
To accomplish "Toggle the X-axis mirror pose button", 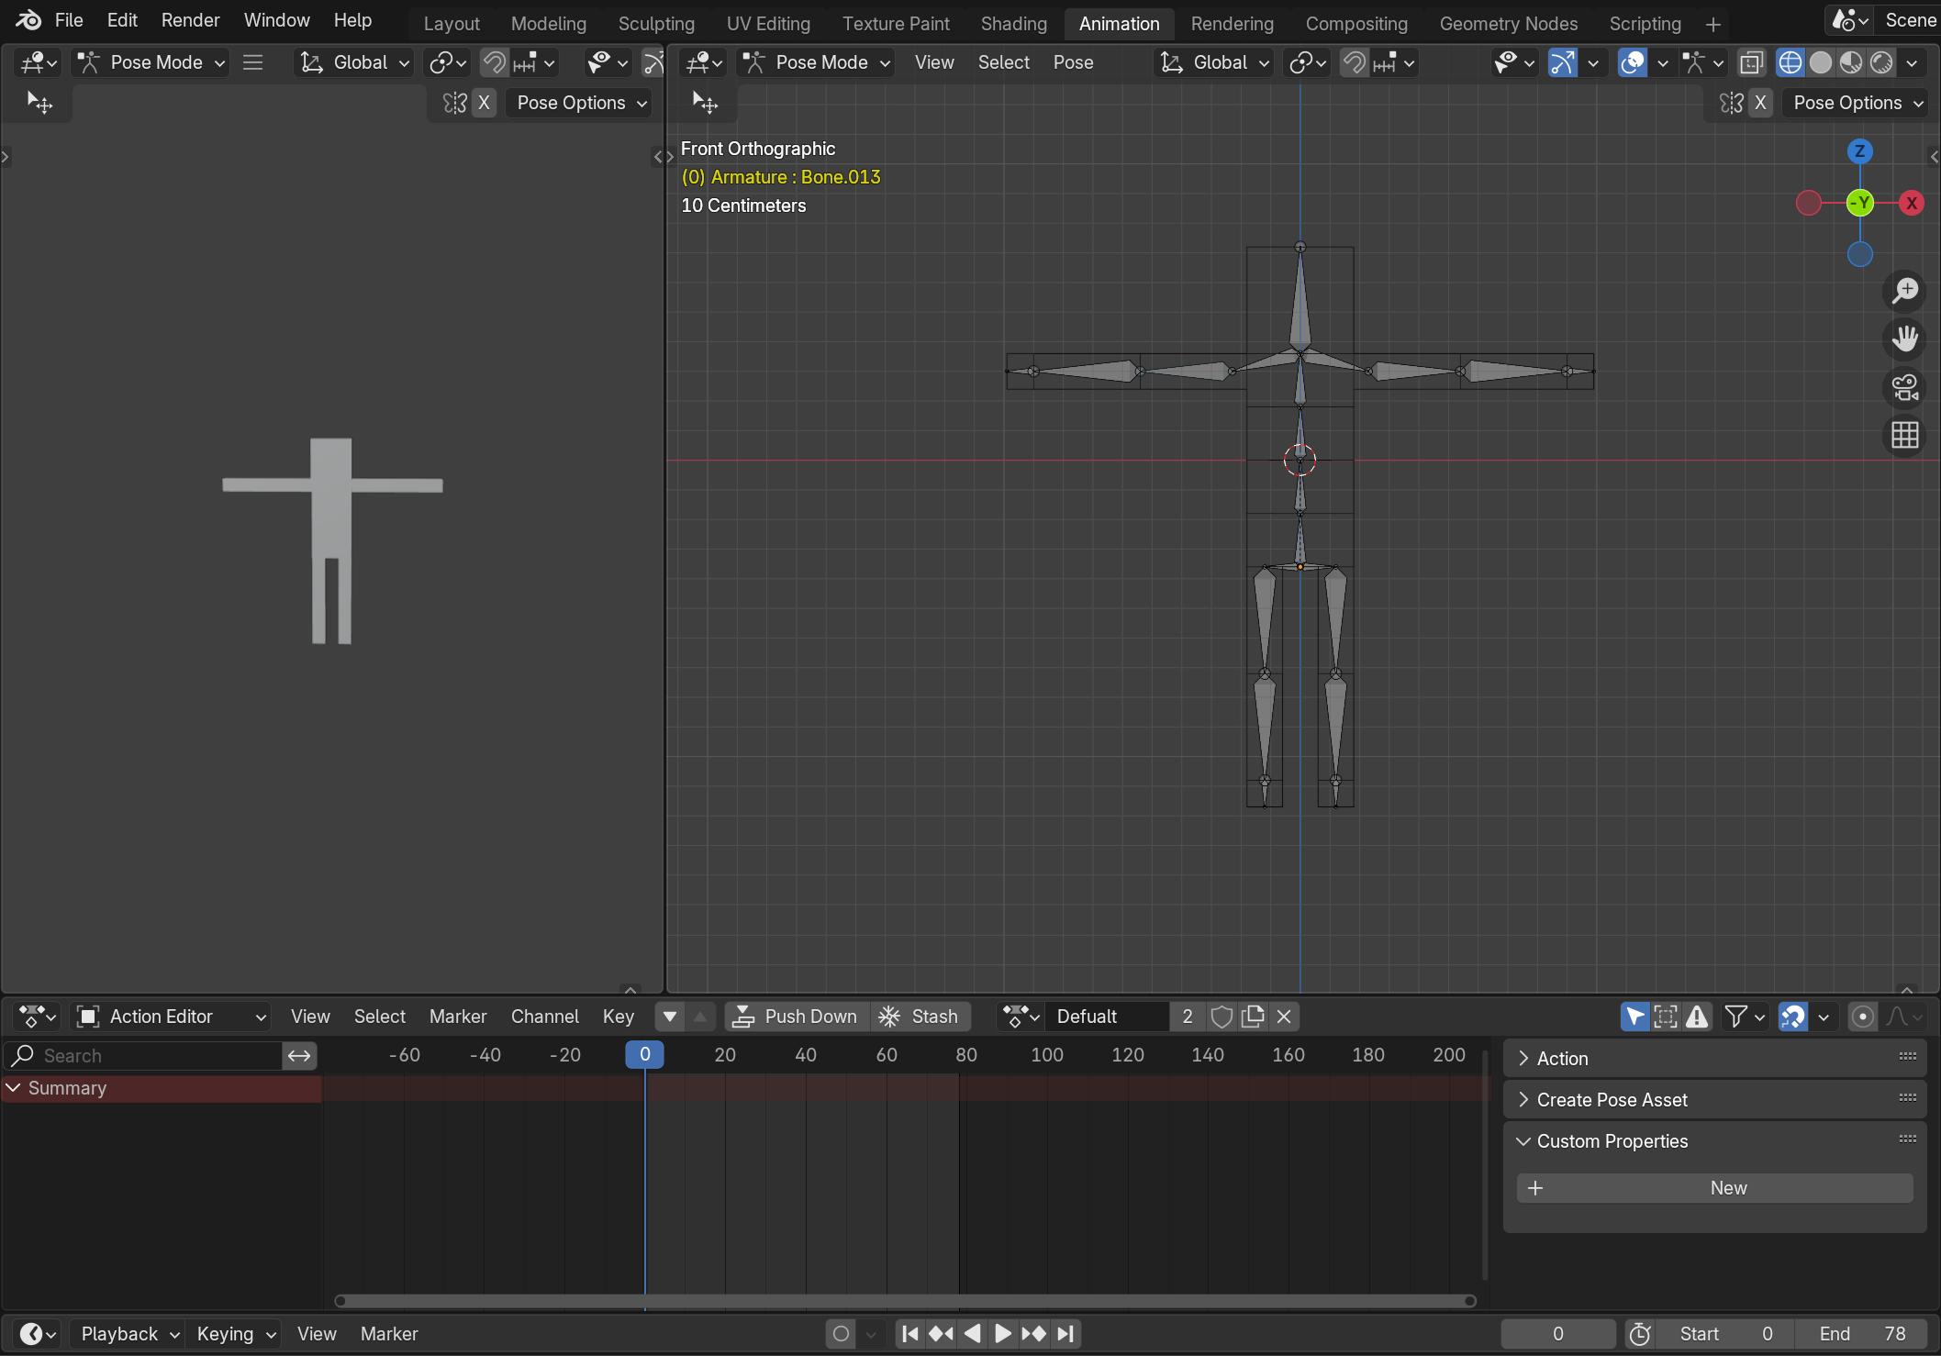I will tap(1759, 103).
